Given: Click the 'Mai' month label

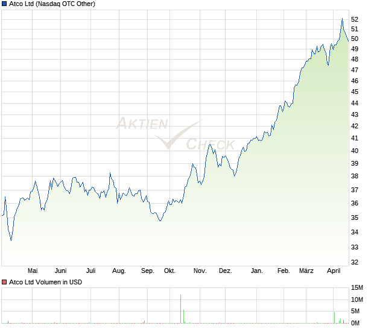Looking at the screenshot, I should coord(33,271).
